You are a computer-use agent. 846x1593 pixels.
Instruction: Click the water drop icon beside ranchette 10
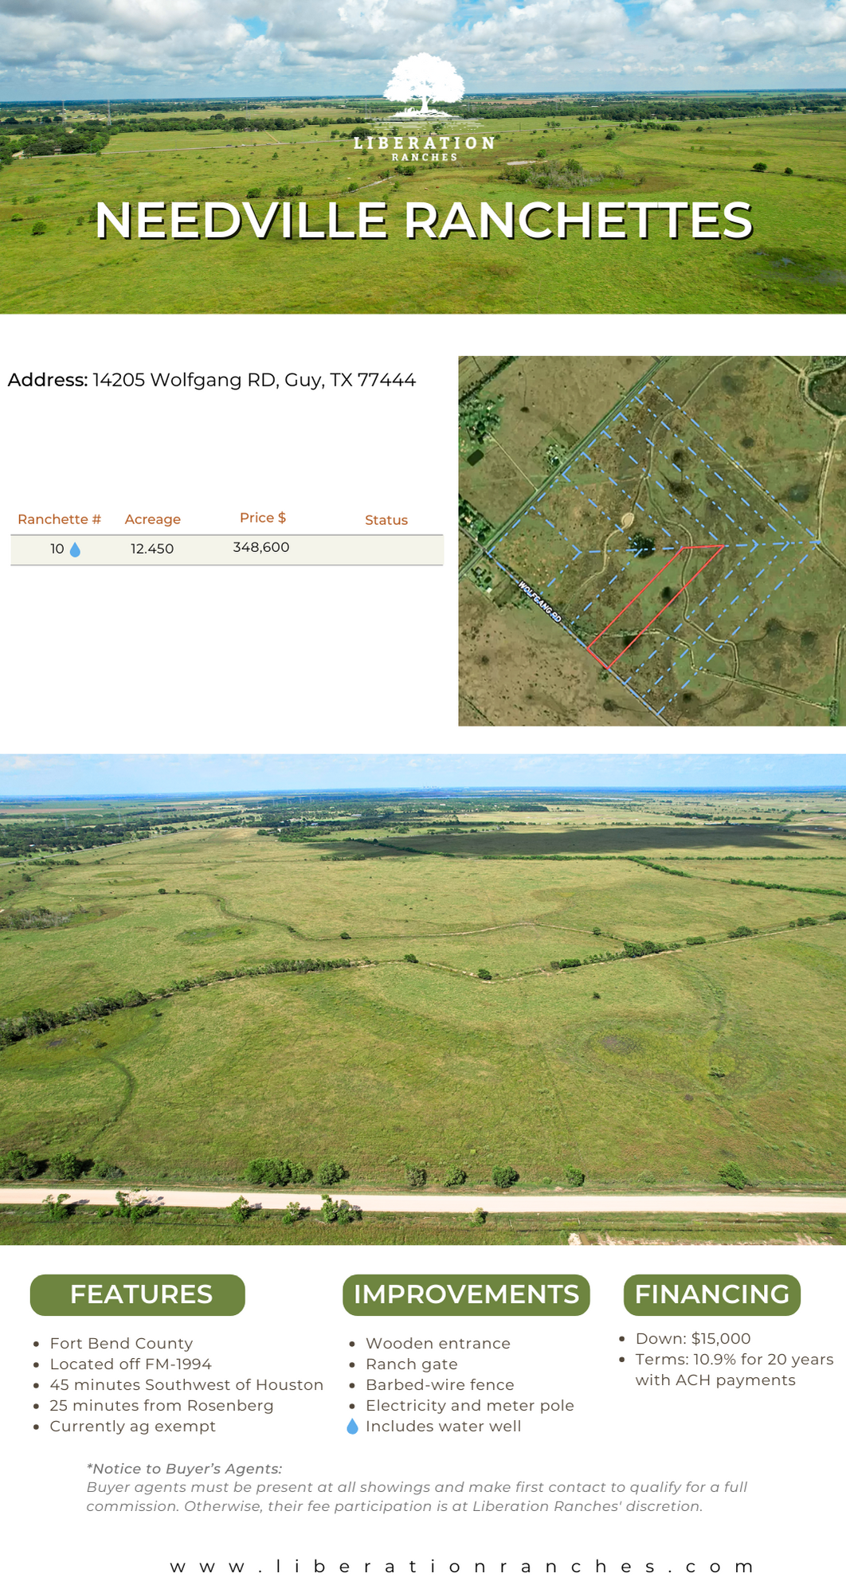pyautogui.click(x=75, y=550)
